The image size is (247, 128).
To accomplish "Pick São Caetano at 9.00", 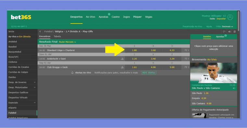I will (x=214, y=103).
